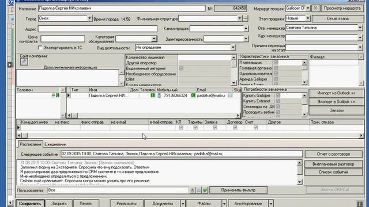Click the first user icon in Пользователи filter
This screenshot has width=369, height=207.
pos(192,190)
